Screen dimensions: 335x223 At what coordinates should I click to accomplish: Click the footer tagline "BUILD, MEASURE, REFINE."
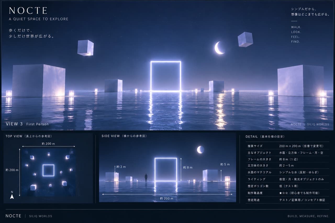pyautogui.click(x=308, y=216)
